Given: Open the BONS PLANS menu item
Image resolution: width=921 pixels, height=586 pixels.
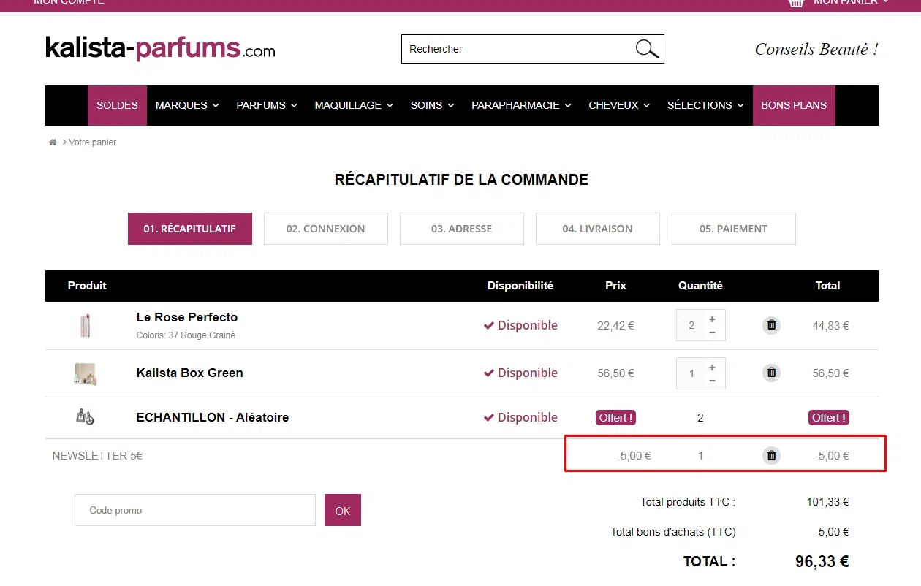Looking at the screenshot, I should tap(794, 105).
